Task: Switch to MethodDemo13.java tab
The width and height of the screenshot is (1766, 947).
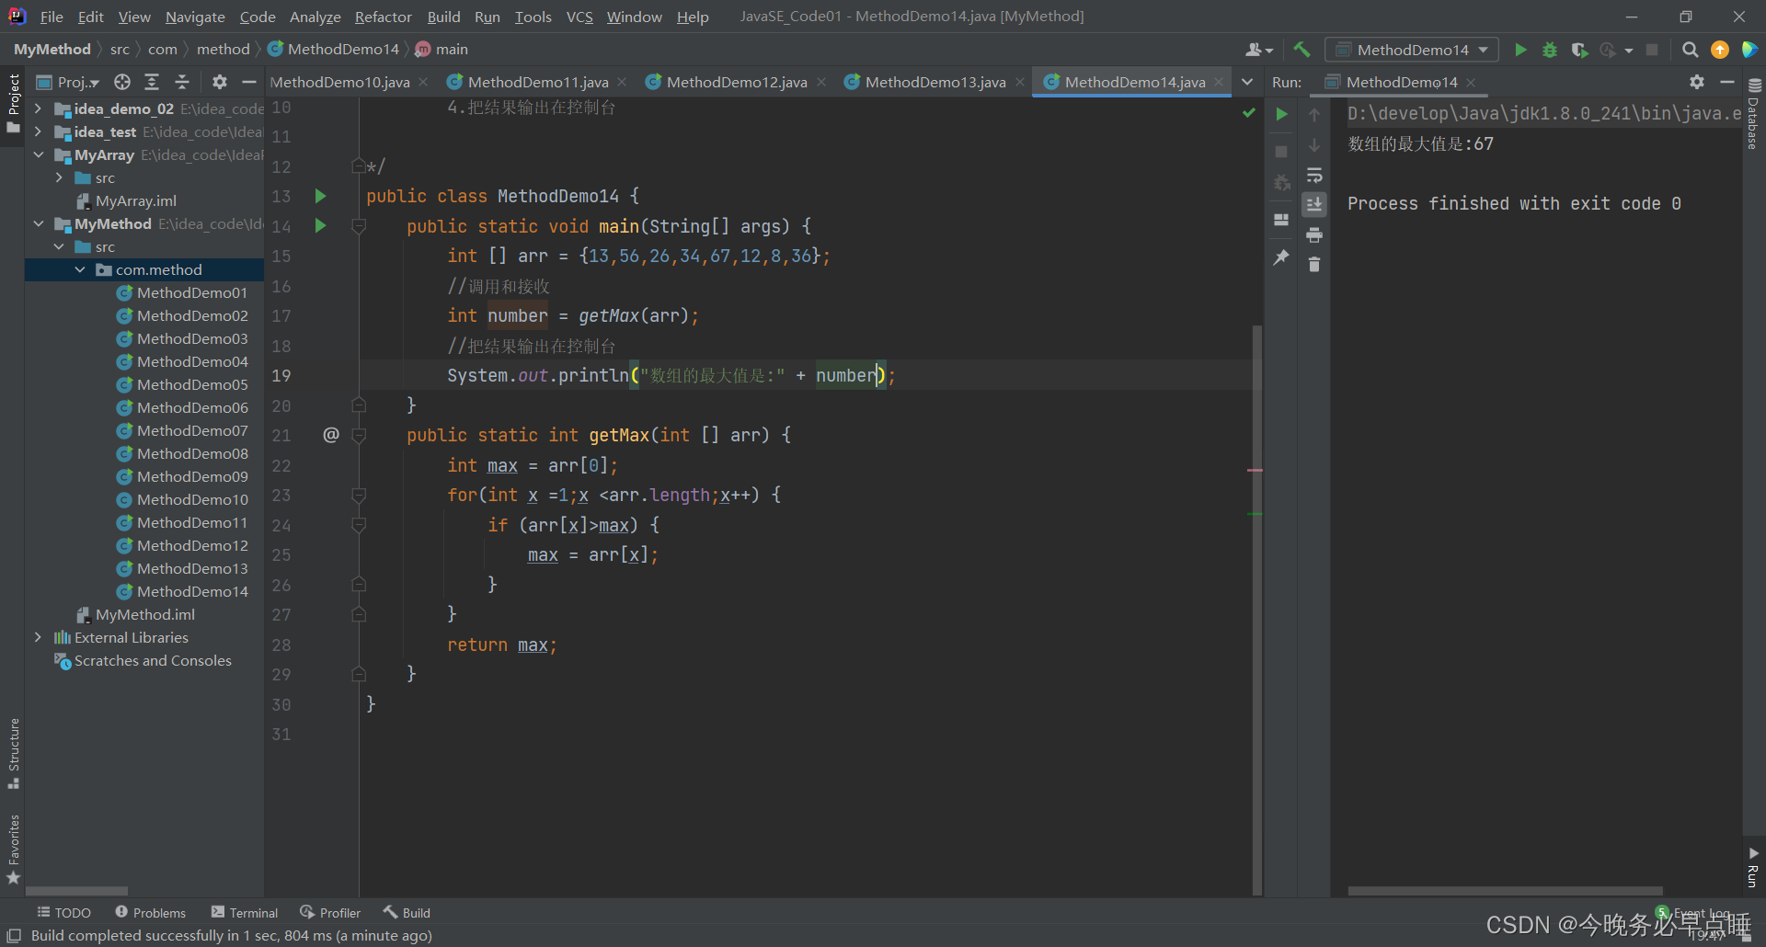Action: [x=935, y=82]
